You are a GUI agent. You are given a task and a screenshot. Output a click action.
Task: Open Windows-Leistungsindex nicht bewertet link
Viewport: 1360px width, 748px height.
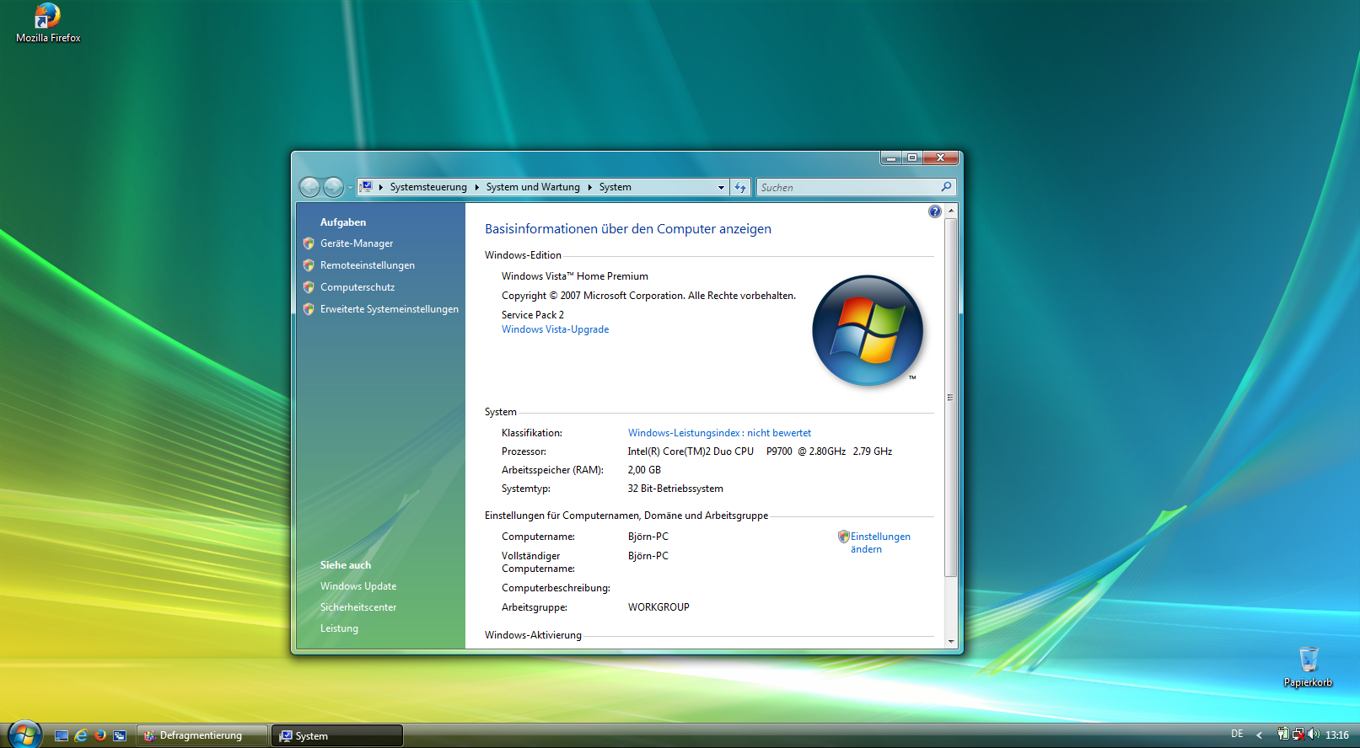719,433
